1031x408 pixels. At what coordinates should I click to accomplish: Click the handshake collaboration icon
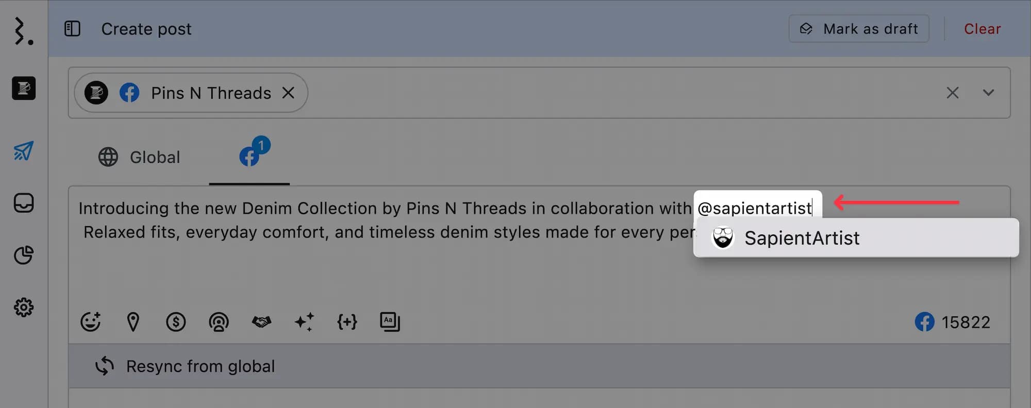pos(261,322)
